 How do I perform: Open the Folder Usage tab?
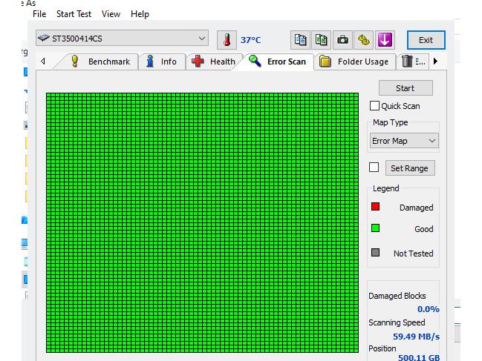click(354, 62)
